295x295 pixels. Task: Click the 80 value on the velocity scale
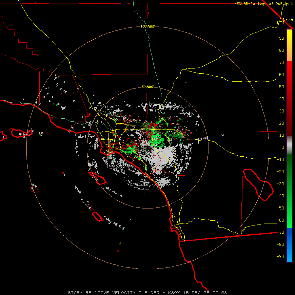[x=282, y=50]
